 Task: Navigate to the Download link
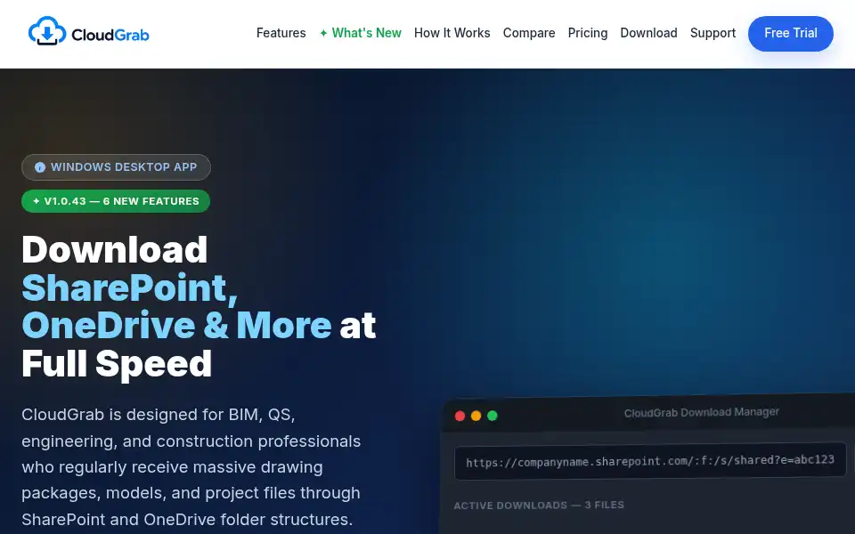[x=649, y=33]
